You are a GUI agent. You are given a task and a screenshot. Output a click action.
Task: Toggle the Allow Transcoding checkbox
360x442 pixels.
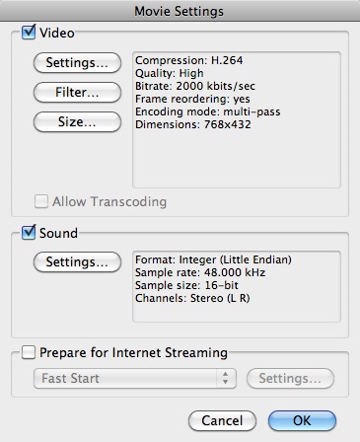coord(41,201)
